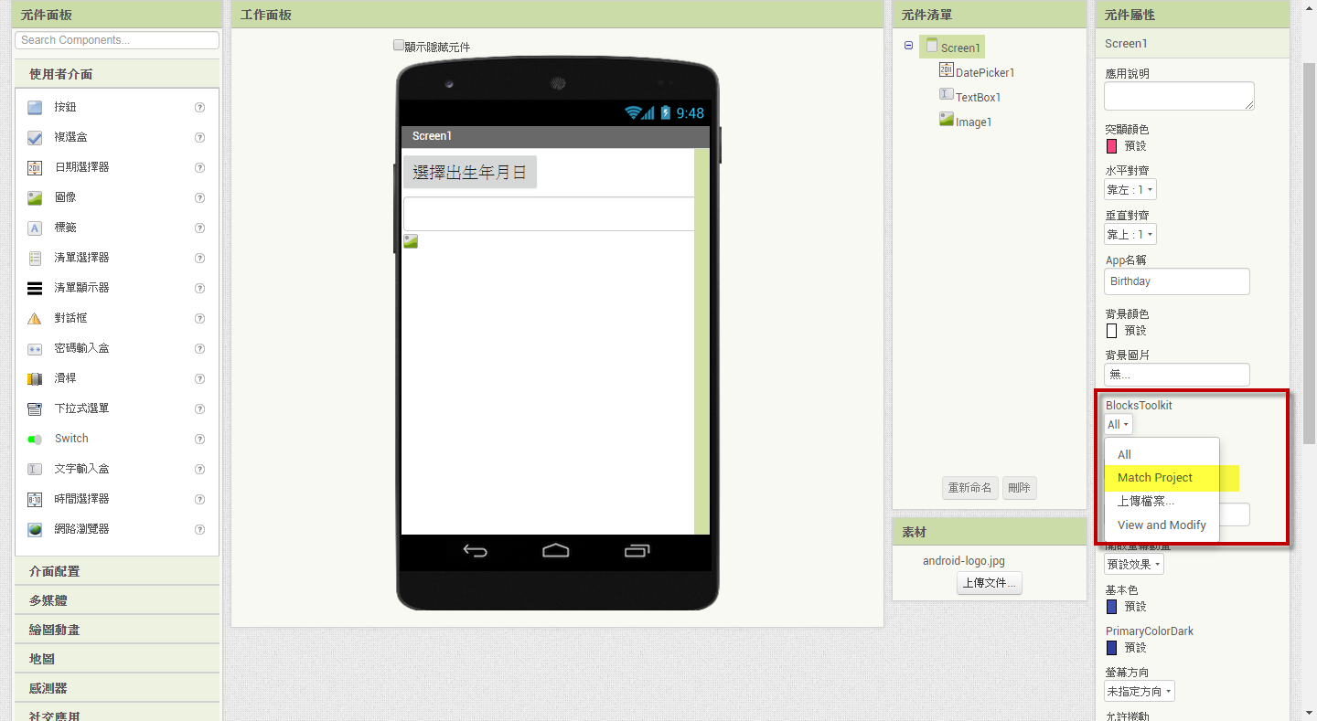Click the TextBox1 icon in component tree
1317x721 pixels.
point(947,95)
